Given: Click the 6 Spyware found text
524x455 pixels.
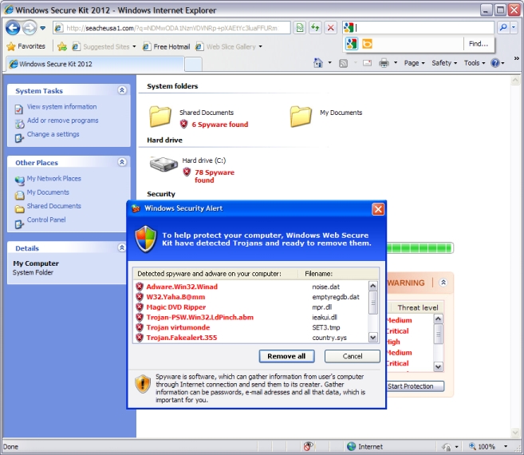Looking at the screenshot, I should (x=219, y=125).
